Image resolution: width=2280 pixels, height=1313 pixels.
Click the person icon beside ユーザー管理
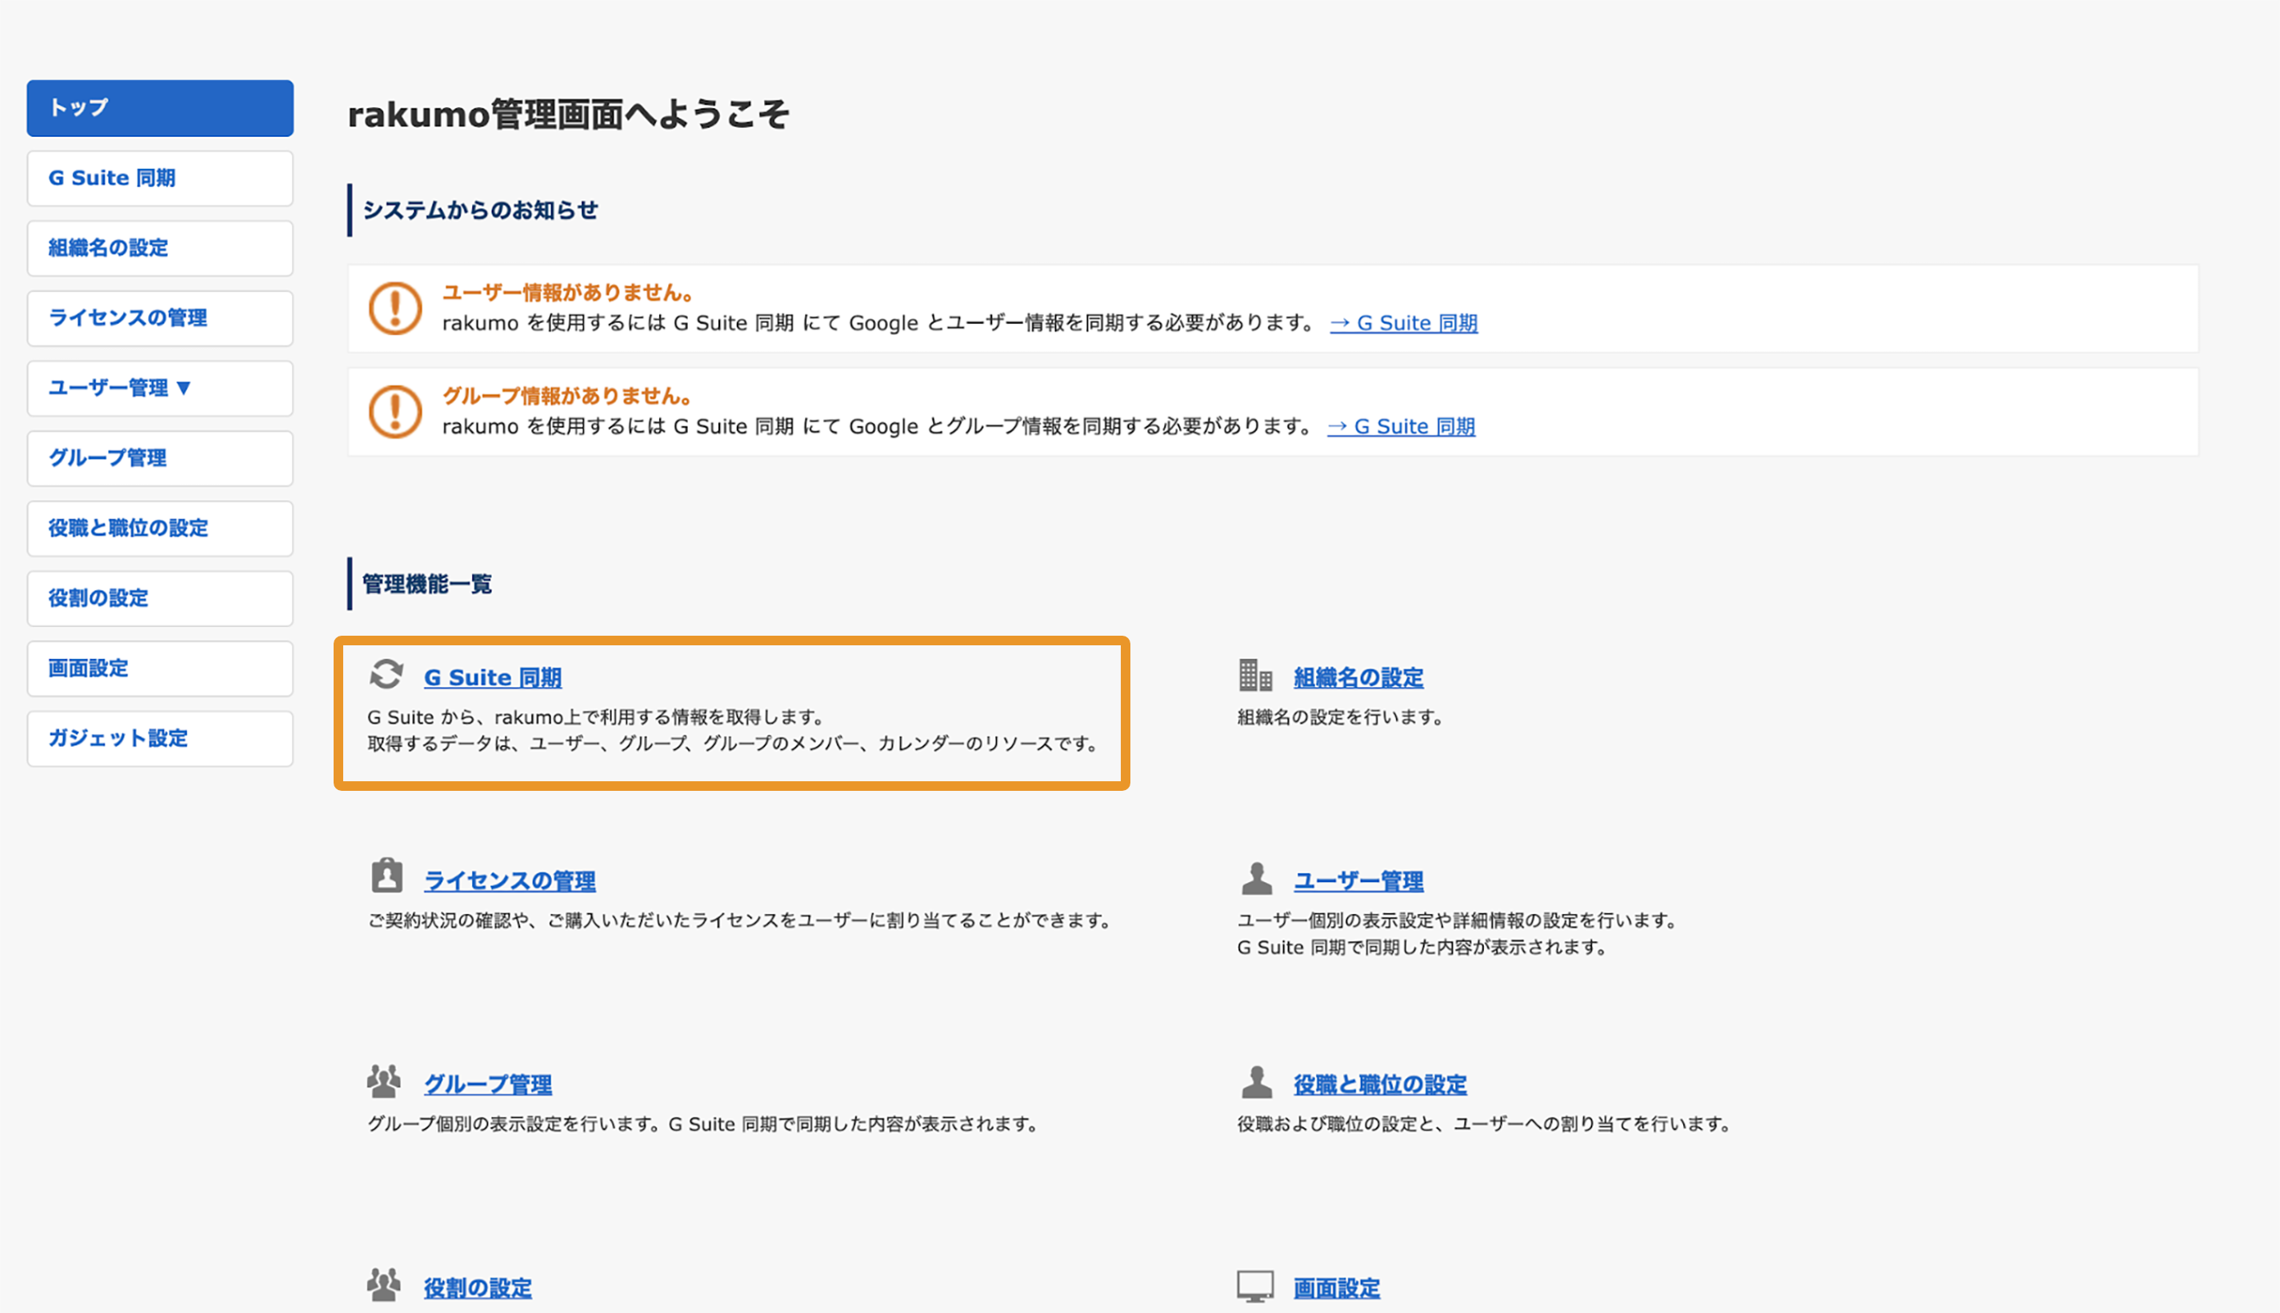(1256, 878)
